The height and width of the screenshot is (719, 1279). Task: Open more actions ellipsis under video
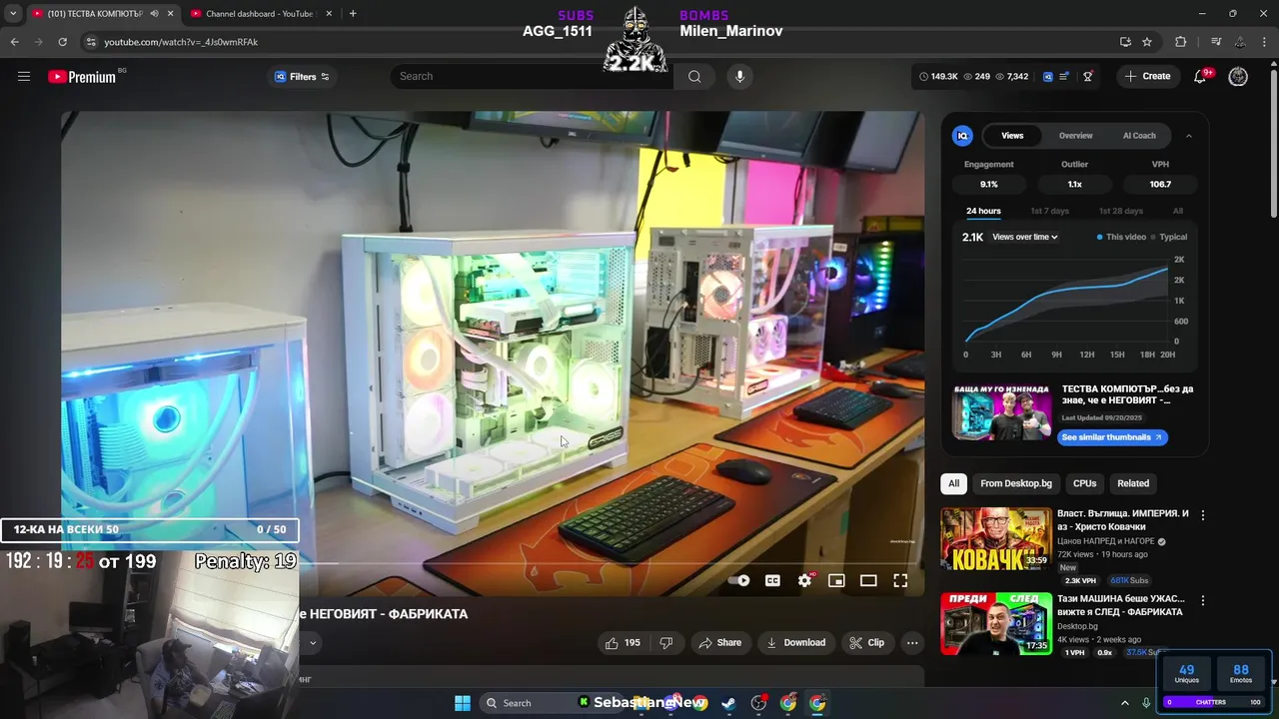(x=912, y=642)
